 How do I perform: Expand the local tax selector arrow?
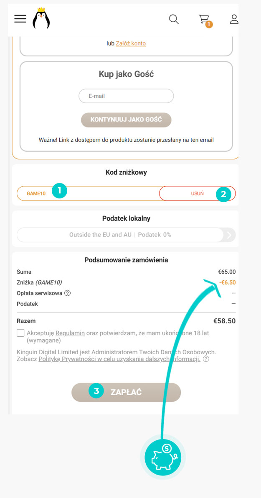click(230, 235)
